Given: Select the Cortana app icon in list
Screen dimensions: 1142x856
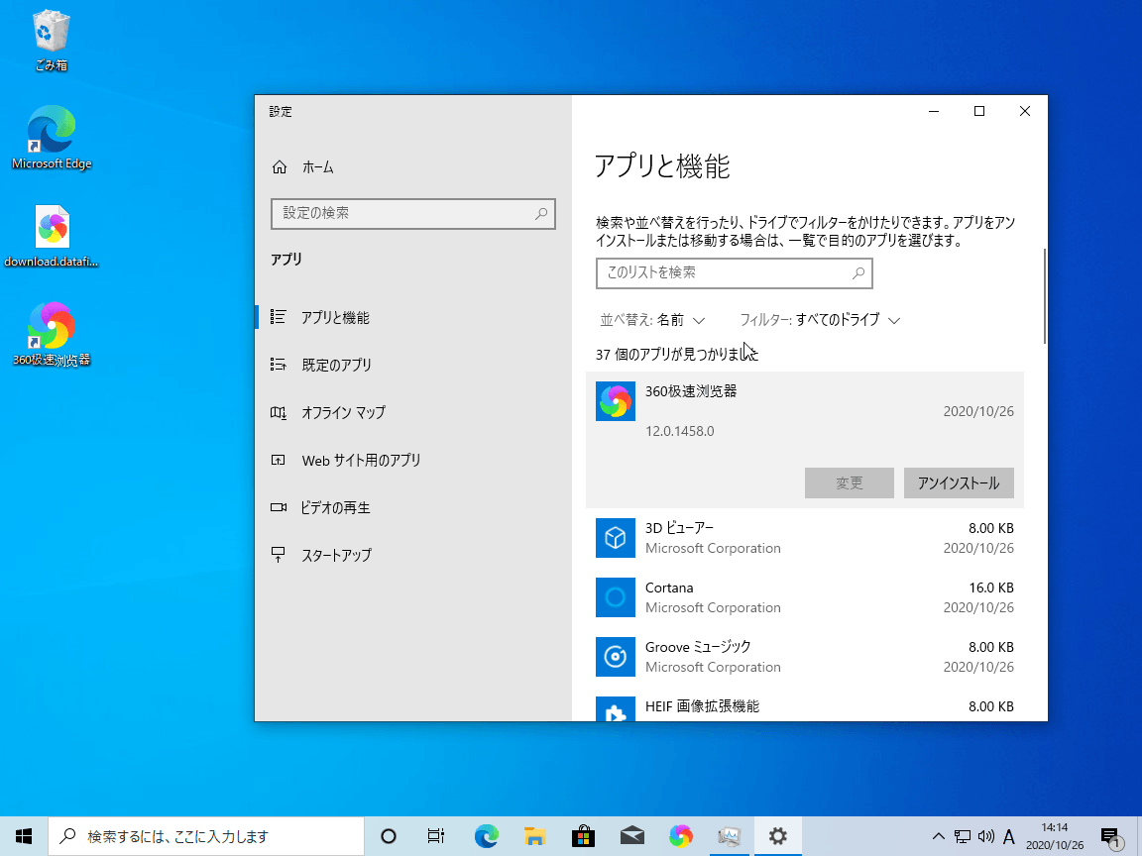Looking at the screenshot, I should [x=615, y=597].
